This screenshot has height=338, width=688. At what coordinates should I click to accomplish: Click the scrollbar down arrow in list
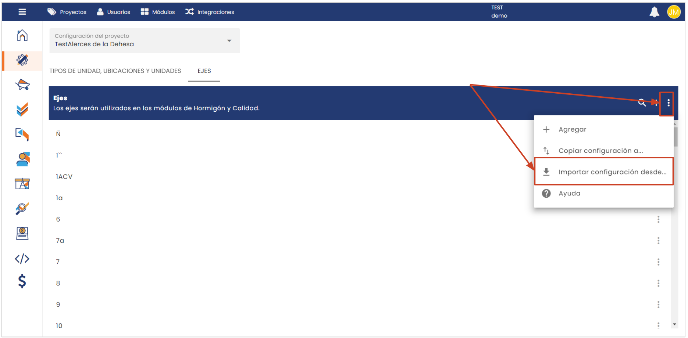coord(674,324)
